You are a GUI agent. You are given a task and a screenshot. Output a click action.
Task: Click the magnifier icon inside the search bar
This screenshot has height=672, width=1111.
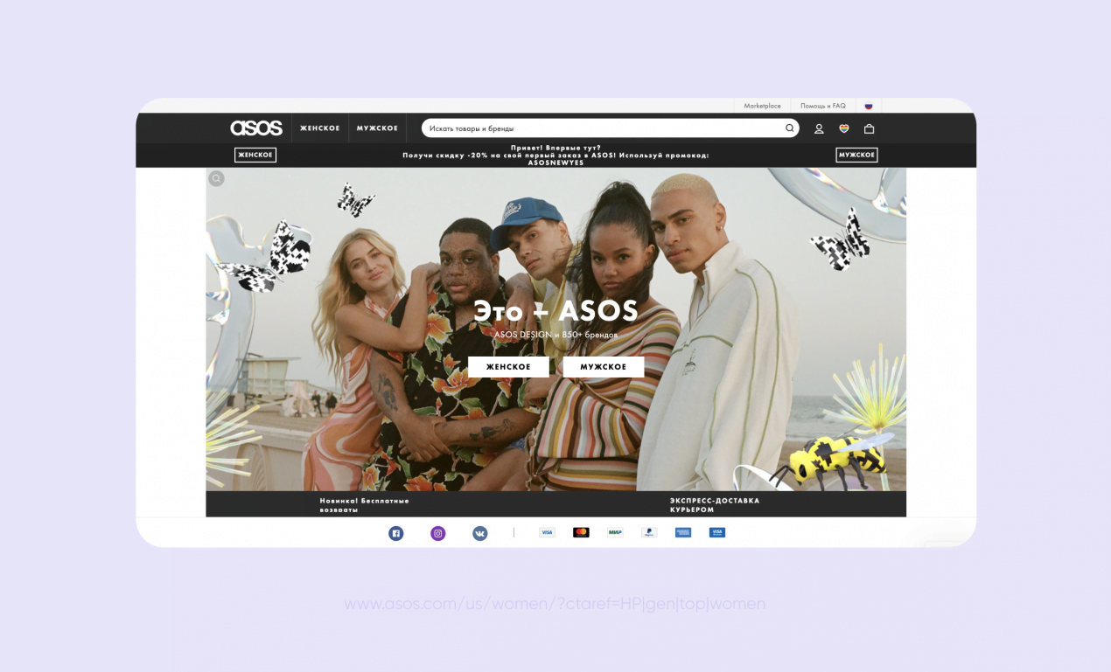[789, 128]
